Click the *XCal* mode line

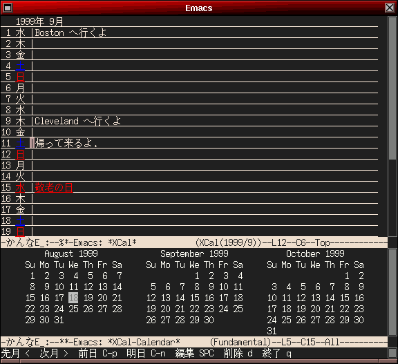194,242
